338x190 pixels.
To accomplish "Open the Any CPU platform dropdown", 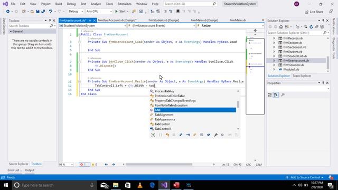I will coord(99,12).
